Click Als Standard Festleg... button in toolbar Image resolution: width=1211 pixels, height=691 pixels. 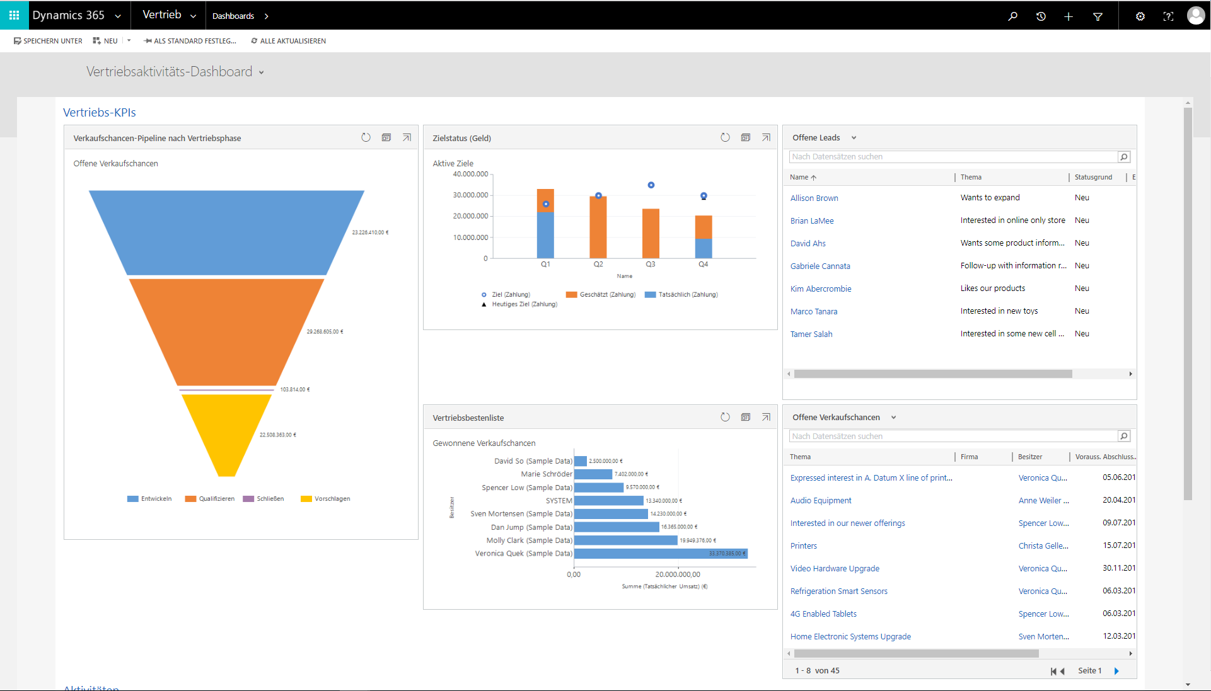coord(188,41)
